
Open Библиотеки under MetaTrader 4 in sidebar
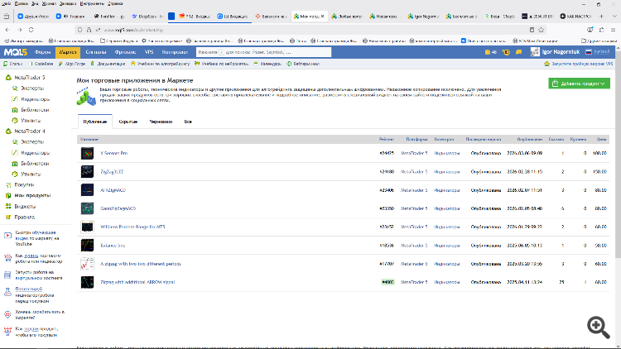tap(35, 164)
